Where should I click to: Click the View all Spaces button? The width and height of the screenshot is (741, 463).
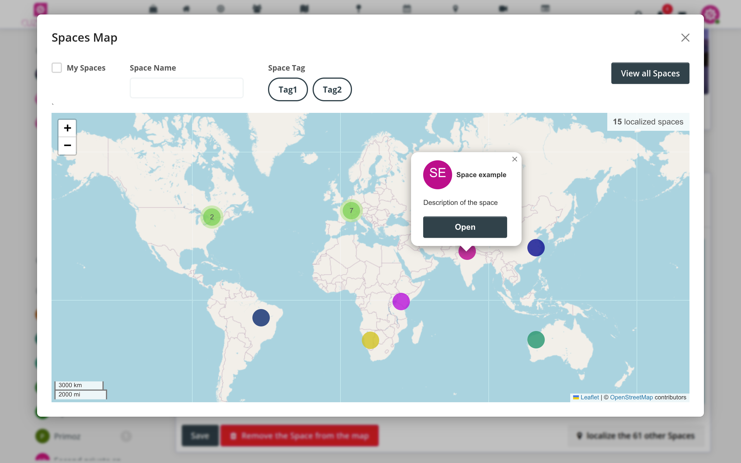pyautogui.click(x=650, y=73)
